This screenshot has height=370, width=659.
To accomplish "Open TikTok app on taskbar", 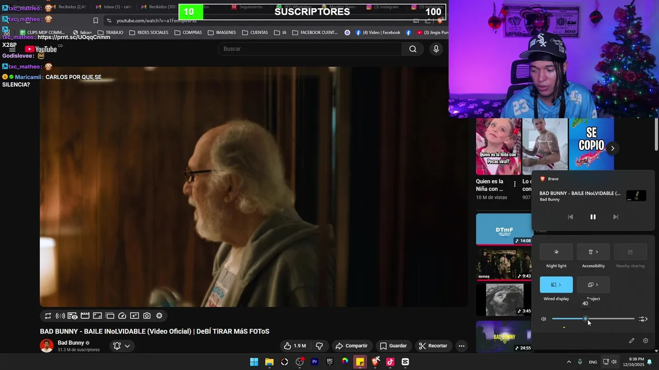I will pos(390,362).
